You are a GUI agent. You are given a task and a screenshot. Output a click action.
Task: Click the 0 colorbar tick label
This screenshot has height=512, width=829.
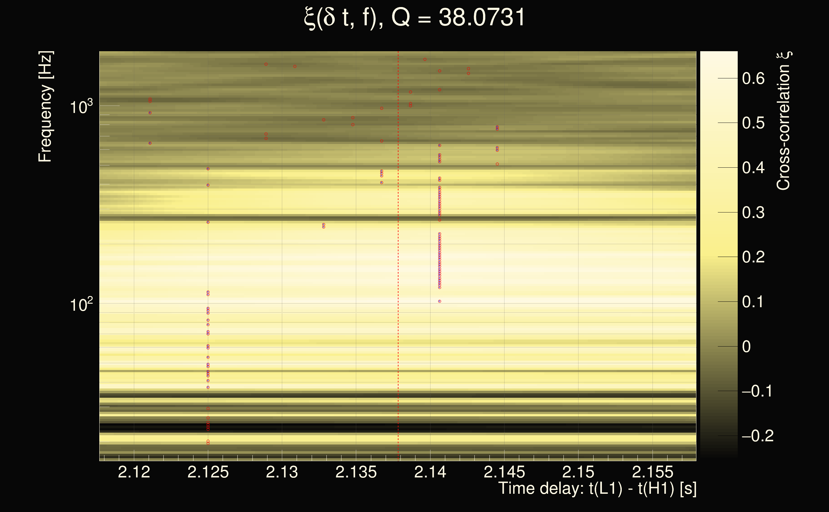click(746, 347)
